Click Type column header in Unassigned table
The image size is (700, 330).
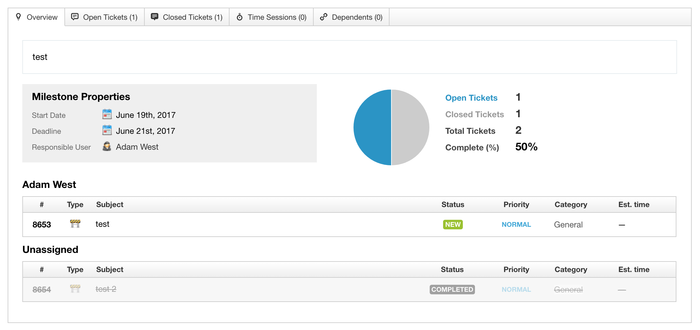(75, 269)
